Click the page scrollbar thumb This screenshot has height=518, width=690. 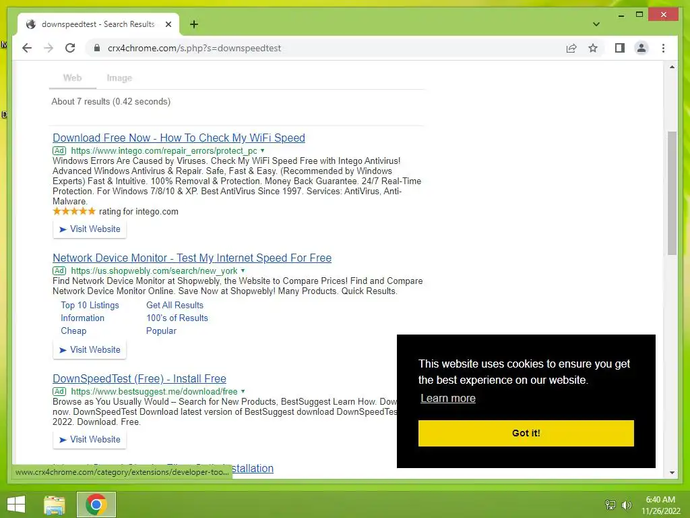tap(672, 193)
